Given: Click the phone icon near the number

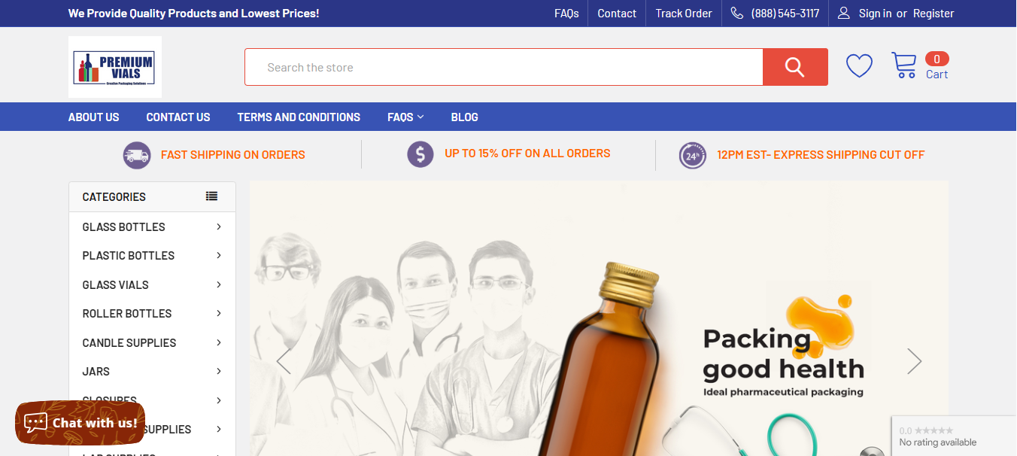Looking at the screenshot, I should click(x=736, y=13).
